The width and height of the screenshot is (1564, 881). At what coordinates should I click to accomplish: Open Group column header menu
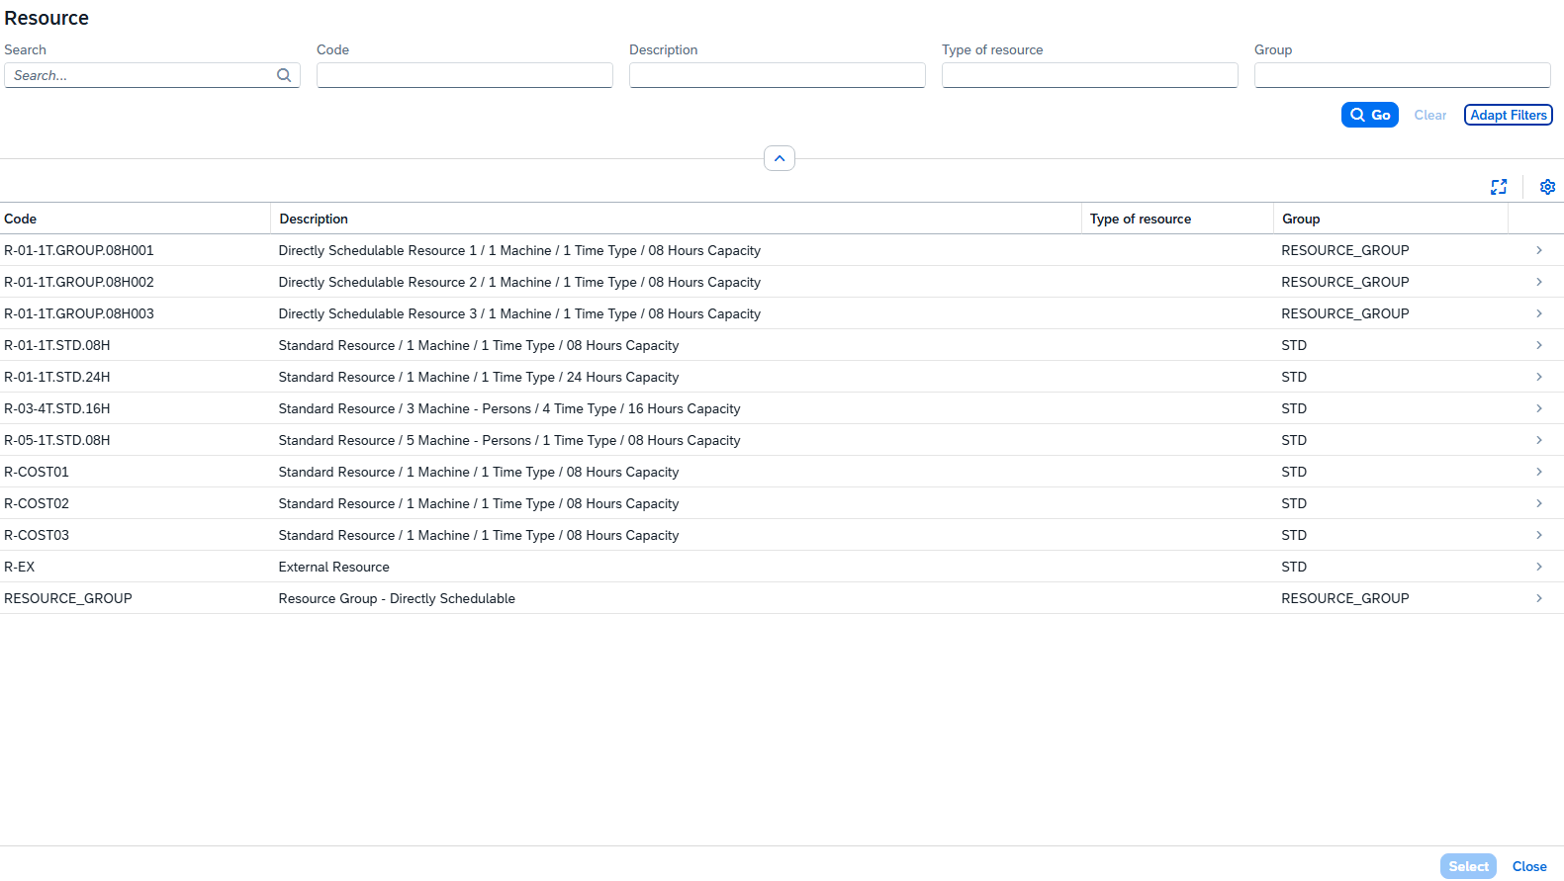coord(1391,219)
